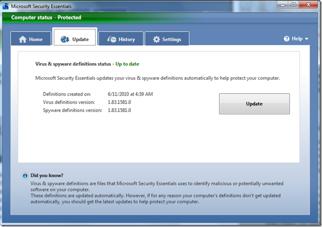Screen dimensions: 322x227
Task: Click the 'Microsoft Security Essentials' window title text
Action: 41,7
